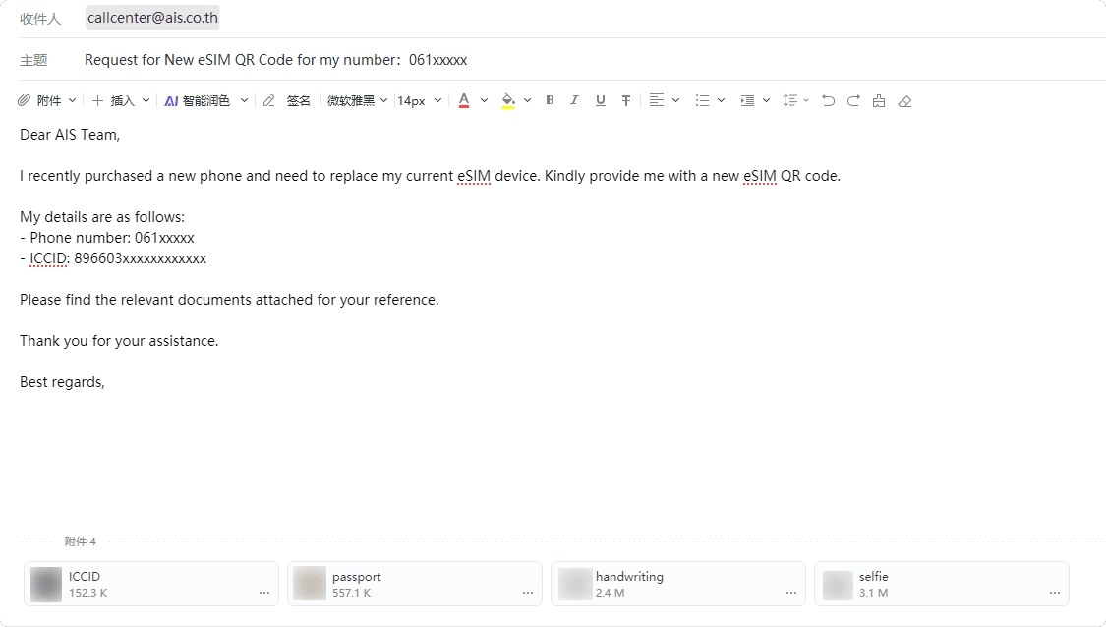The height and width of the screenshot is (627, 1106).
Task: Click the undo arrow icon
Action: (x=828, y=100)
